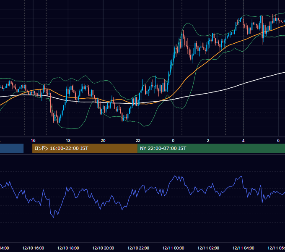285x252 pixels.
Task: Click the upper axis hour label 4
Action: point(243,141)
